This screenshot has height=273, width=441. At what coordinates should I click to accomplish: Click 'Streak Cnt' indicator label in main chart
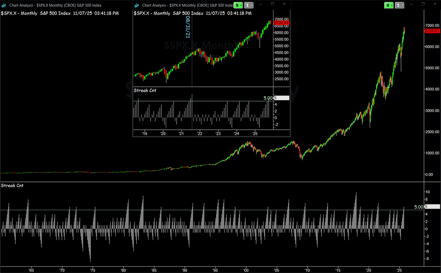pos(12,186)
